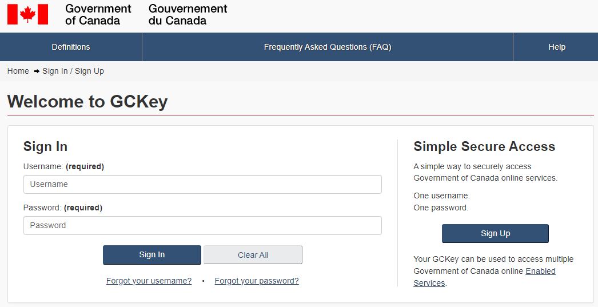Open the Forgot your password link
The width and height of the screenshot is (598, 307).
pos(257,281)
